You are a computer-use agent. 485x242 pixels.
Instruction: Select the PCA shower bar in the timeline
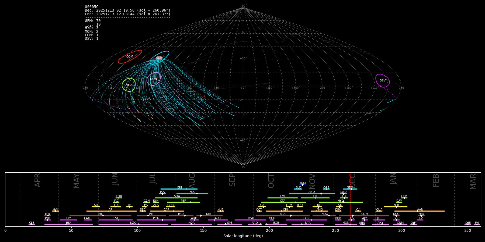[157, 220]
